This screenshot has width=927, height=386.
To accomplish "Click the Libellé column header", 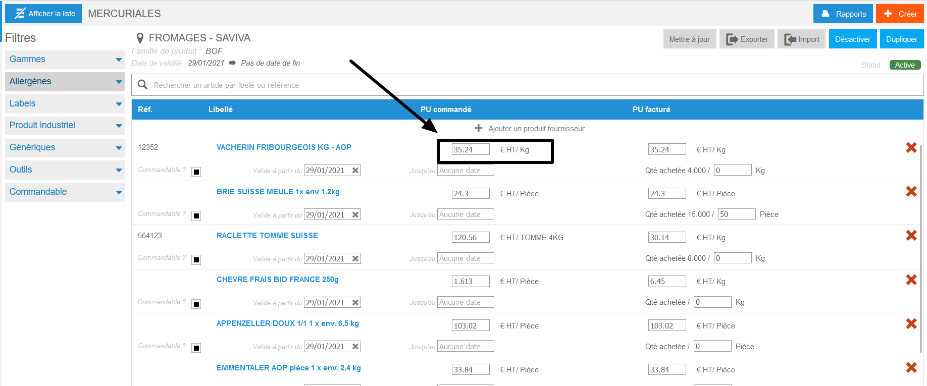I will pos(221,109).
